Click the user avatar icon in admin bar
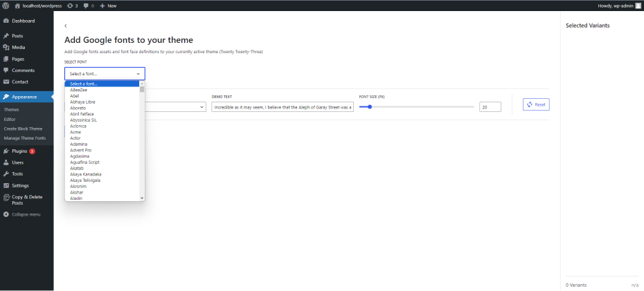Viewport: 644px width, 291px height. pyautogui.click(x=638, y=6)
